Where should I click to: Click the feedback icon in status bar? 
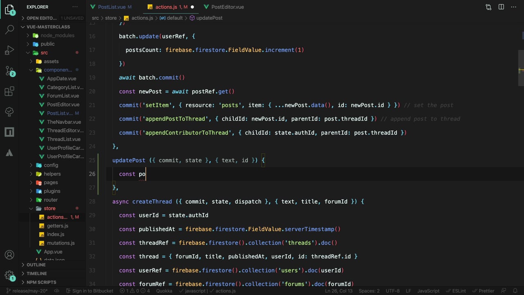pyautogui.click(x=504, y=291)
